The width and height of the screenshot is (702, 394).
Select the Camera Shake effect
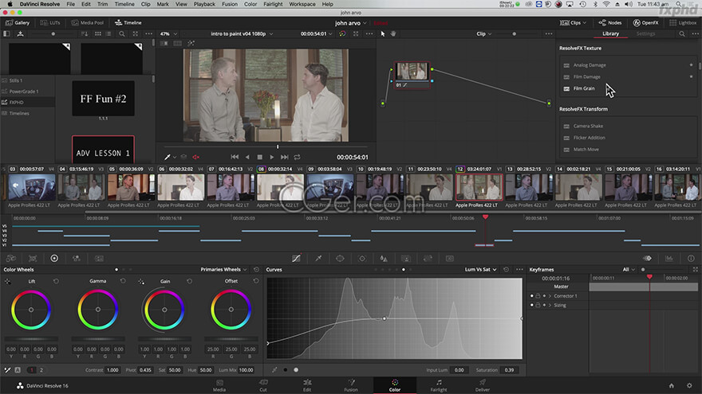tap(588, 126)
